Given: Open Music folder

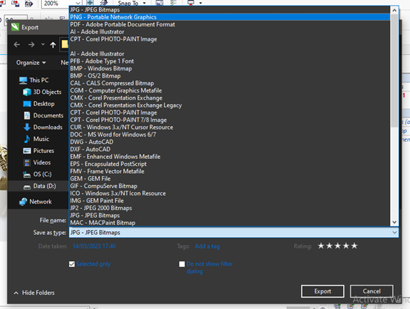Looking at the screenshot, I should click(36, 139).
